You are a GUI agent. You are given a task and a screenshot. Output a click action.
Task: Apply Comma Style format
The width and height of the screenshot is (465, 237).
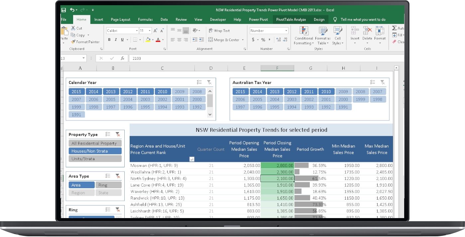click(x=270, y=40)
